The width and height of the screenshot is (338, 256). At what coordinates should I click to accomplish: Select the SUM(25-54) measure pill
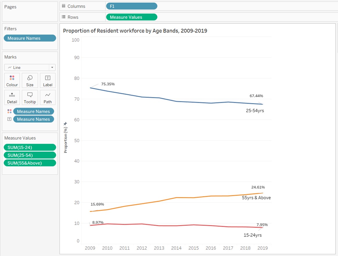point(30,155)
